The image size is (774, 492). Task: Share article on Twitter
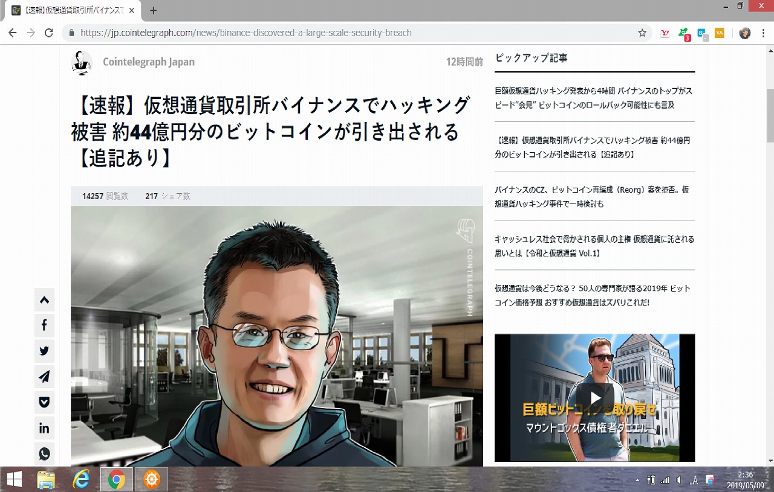pos(44,351)
